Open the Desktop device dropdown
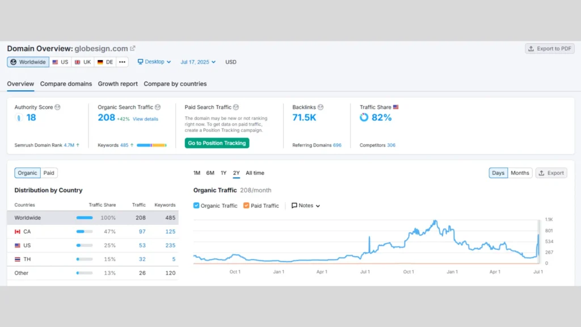581x327 pixels. (x=154, y=61)
